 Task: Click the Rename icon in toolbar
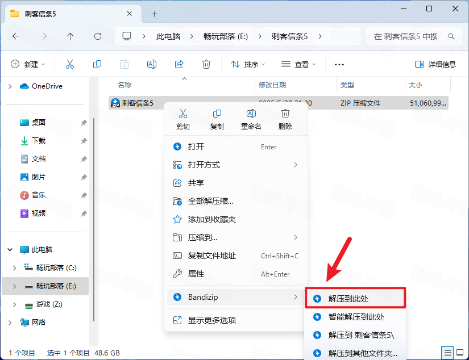coord(152,64)
